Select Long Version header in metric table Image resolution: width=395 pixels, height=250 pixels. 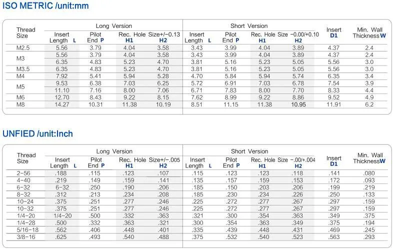[x=113, y=25]
